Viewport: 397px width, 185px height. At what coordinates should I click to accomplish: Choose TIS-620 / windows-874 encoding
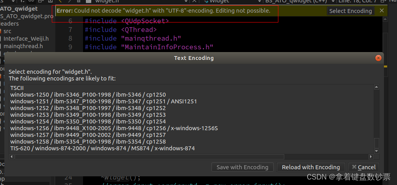191,148
